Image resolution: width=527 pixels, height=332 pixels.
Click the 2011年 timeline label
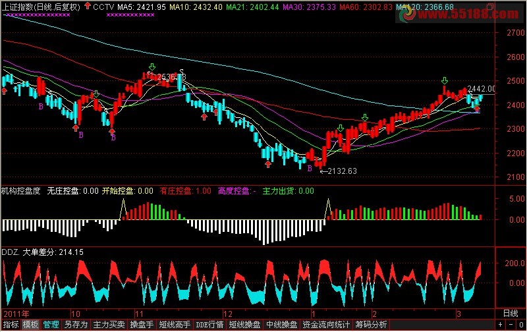[x=16, y=314]
